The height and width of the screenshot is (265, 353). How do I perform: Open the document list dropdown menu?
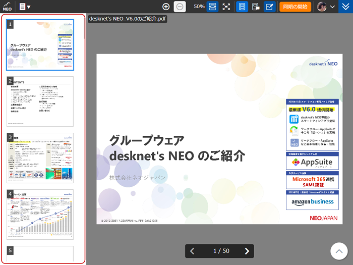(25, 7)
